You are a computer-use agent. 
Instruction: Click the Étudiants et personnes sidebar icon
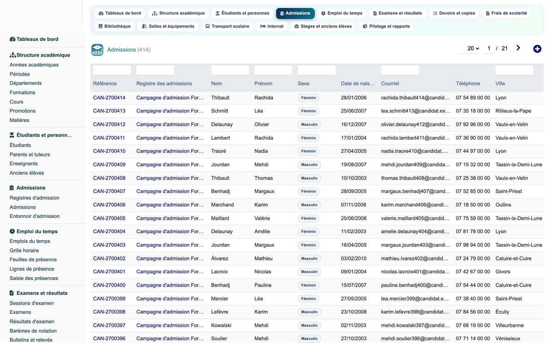(x=12, y=135)
